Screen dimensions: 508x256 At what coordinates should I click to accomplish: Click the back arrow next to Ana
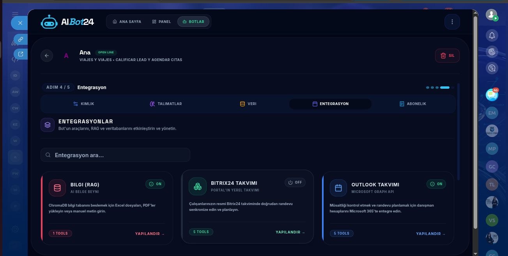47,56
